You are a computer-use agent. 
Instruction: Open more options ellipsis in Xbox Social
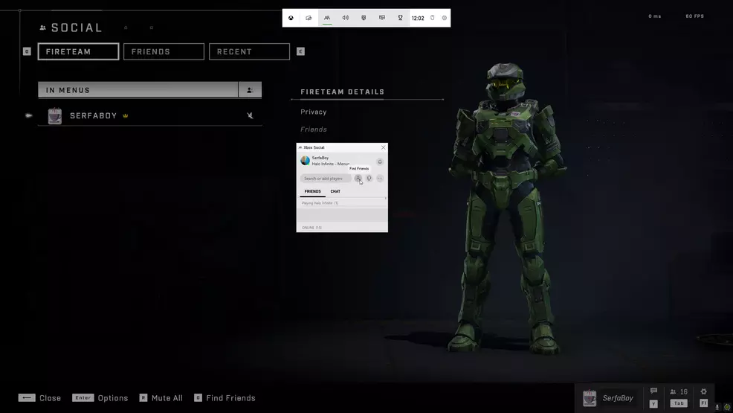tap(380, 179)
